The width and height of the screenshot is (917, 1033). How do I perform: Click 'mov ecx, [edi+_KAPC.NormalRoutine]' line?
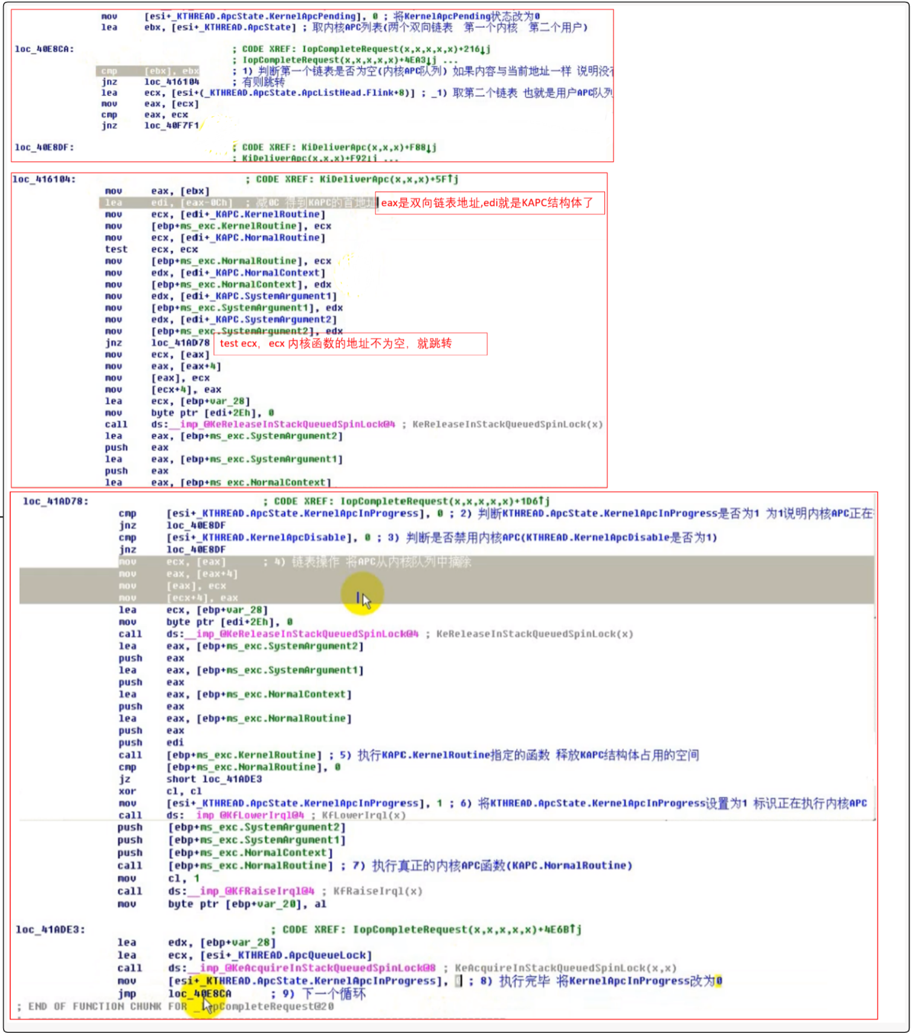pos(215,238)
